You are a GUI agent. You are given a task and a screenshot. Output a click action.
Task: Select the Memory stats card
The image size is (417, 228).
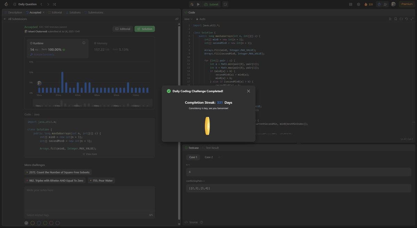click(x=122, y=48)
